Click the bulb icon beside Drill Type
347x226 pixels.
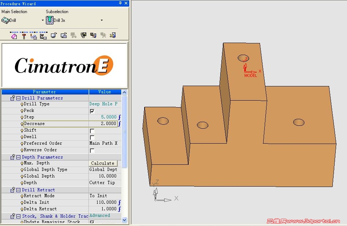click(22, 104)
